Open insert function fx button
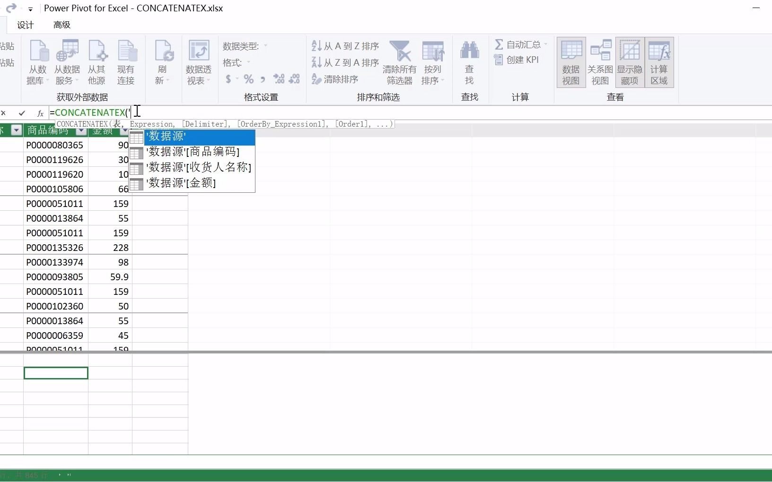 click(x=41, y=113)
